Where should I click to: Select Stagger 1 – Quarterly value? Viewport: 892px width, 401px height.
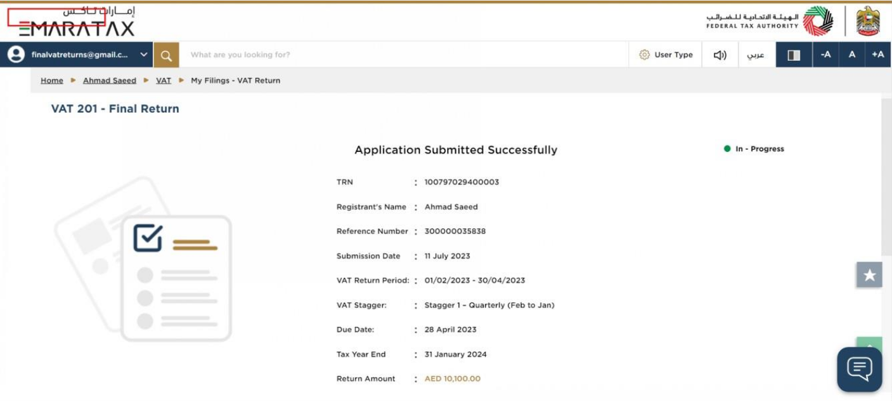click(489, 305)
